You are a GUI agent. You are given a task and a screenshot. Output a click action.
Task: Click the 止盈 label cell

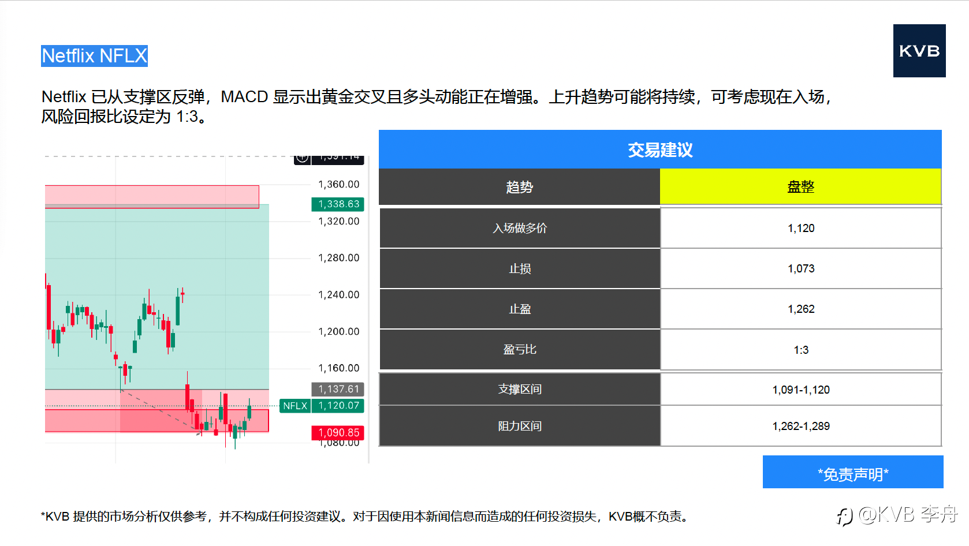520,309
